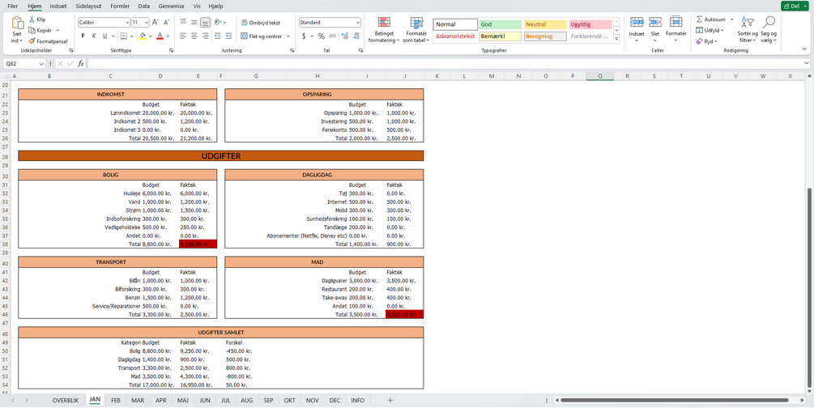The width and height of the screenshot is (814, 408).
Task: Apply thousands separator (000) format
Action: click(x=332, y=36)
